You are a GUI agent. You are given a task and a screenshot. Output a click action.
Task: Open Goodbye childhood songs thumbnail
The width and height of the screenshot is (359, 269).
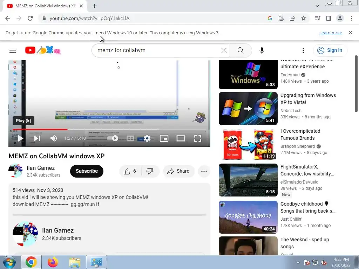coord(248,217)
